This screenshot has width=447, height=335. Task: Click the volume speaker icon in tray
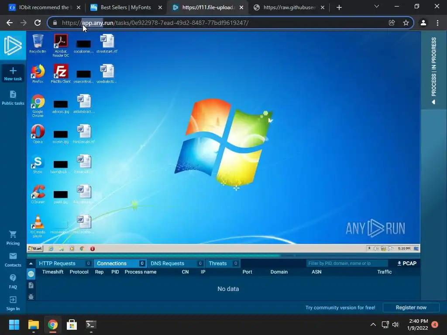(395, 325)
